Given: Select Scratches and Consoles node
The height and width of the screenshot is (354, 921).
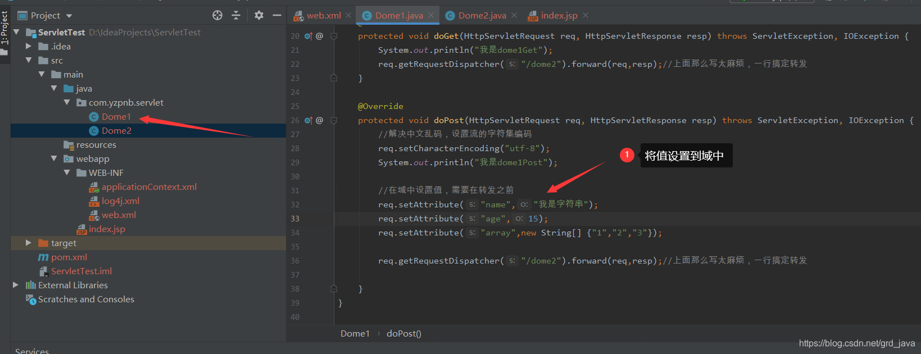Looking at the screenshot, I should tap(86, 299).
